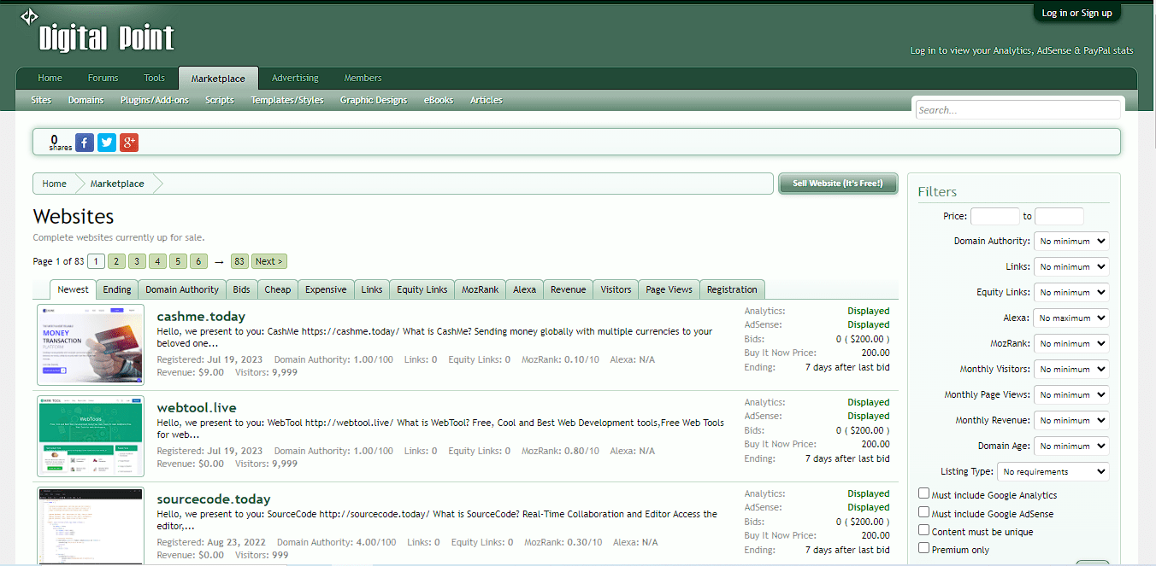The height and width of the screenshot is (566, 1156).
Task: Open the Monthly Revenue dropdown
Action: pos(1070,420)
